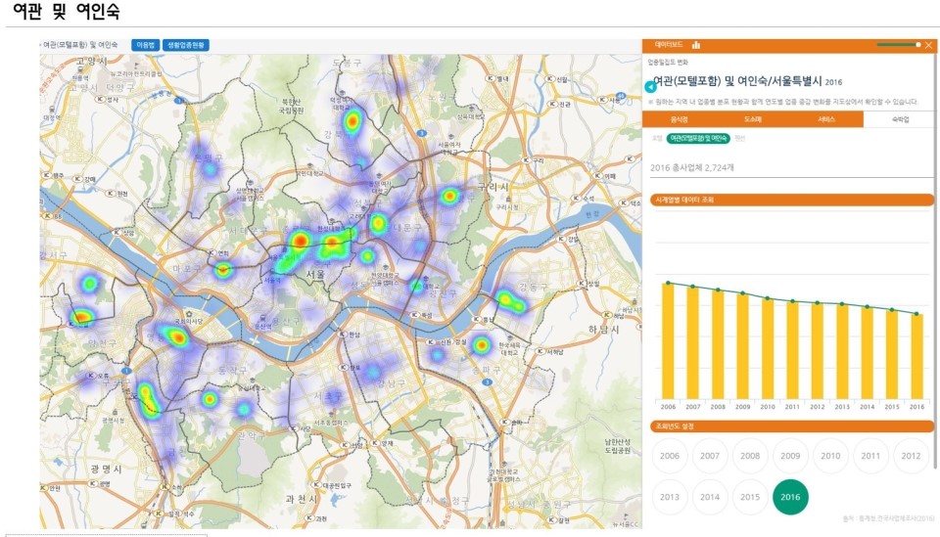Click the 서울 label on the map center
The image size is (940, 537).
click(315, 274)
